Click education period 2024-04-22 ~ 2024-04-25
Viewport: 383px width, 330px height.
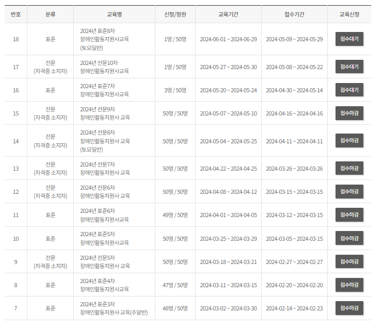tap(228, 169)
